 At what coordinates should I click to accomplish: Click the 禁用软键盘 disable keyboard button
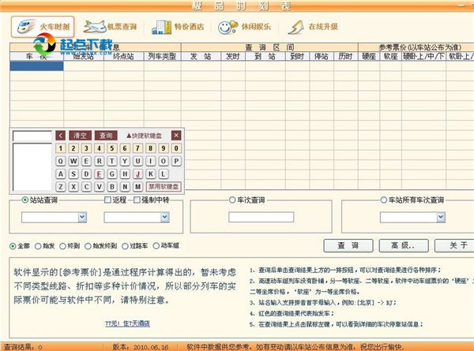(164, 187)
